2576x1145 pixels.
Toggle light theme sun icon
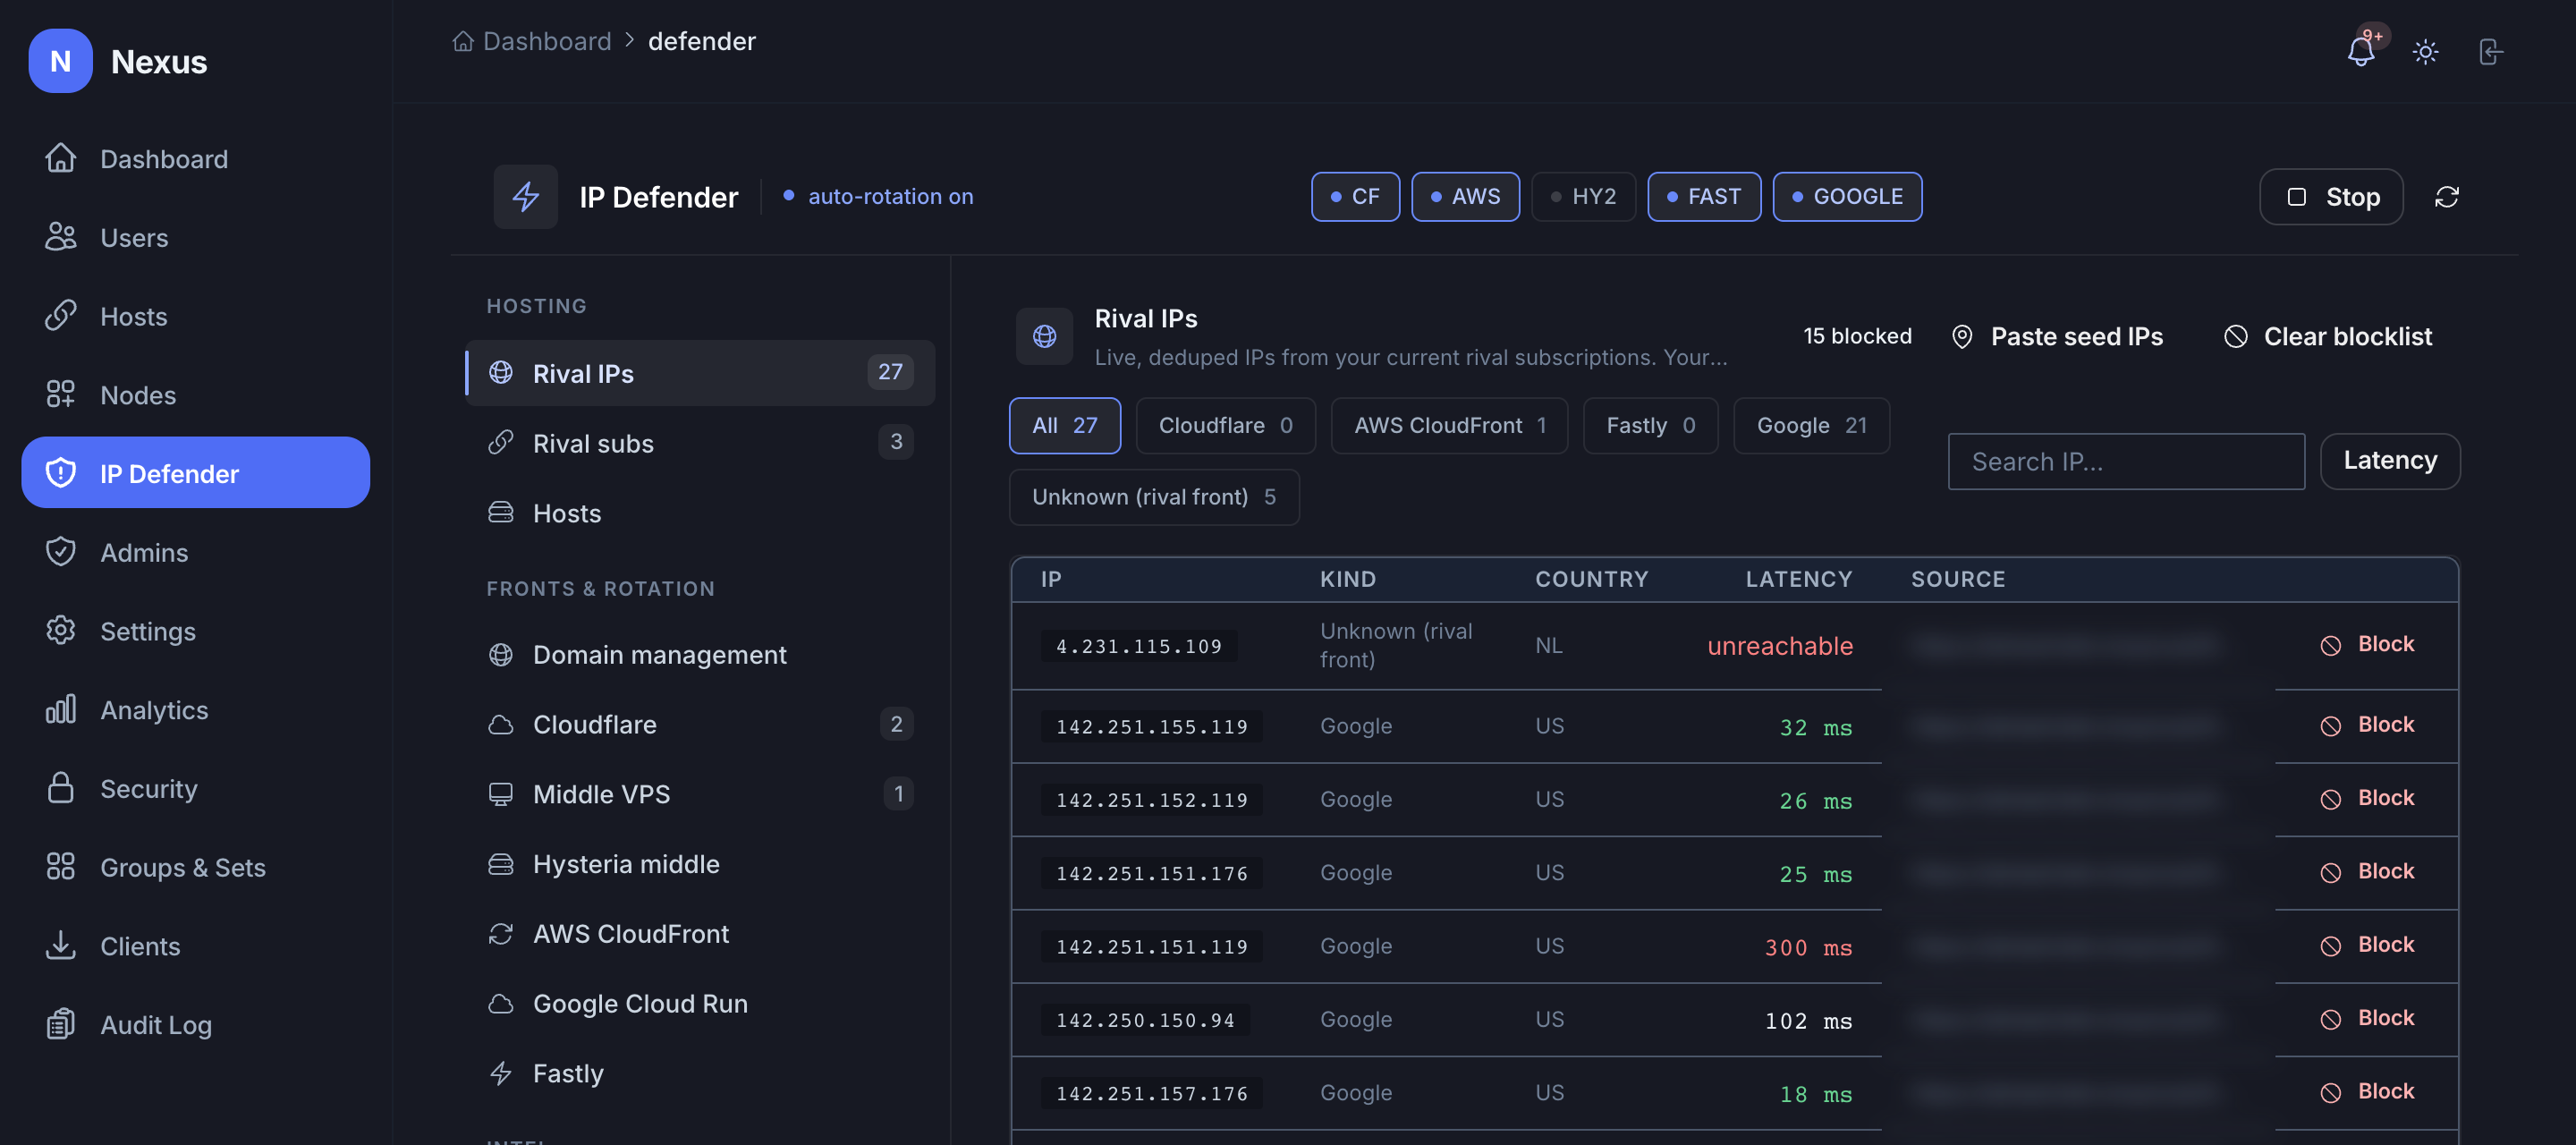pos(2425,51)
